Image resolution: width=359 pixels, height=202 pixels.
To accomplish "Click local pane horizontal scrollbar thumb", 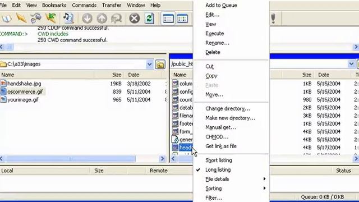I will 71,158.
